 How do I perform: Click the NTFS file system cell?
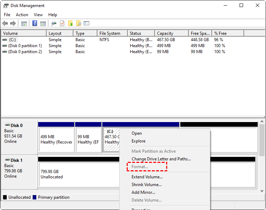point(104,40)
